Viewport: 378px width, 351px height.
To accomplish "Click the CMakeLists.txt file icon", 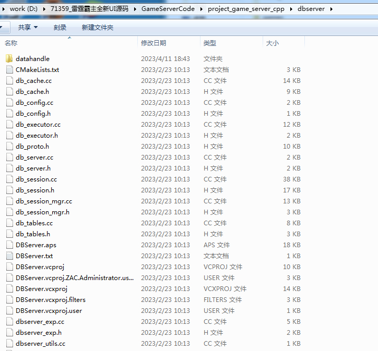I will click(9, 70).
